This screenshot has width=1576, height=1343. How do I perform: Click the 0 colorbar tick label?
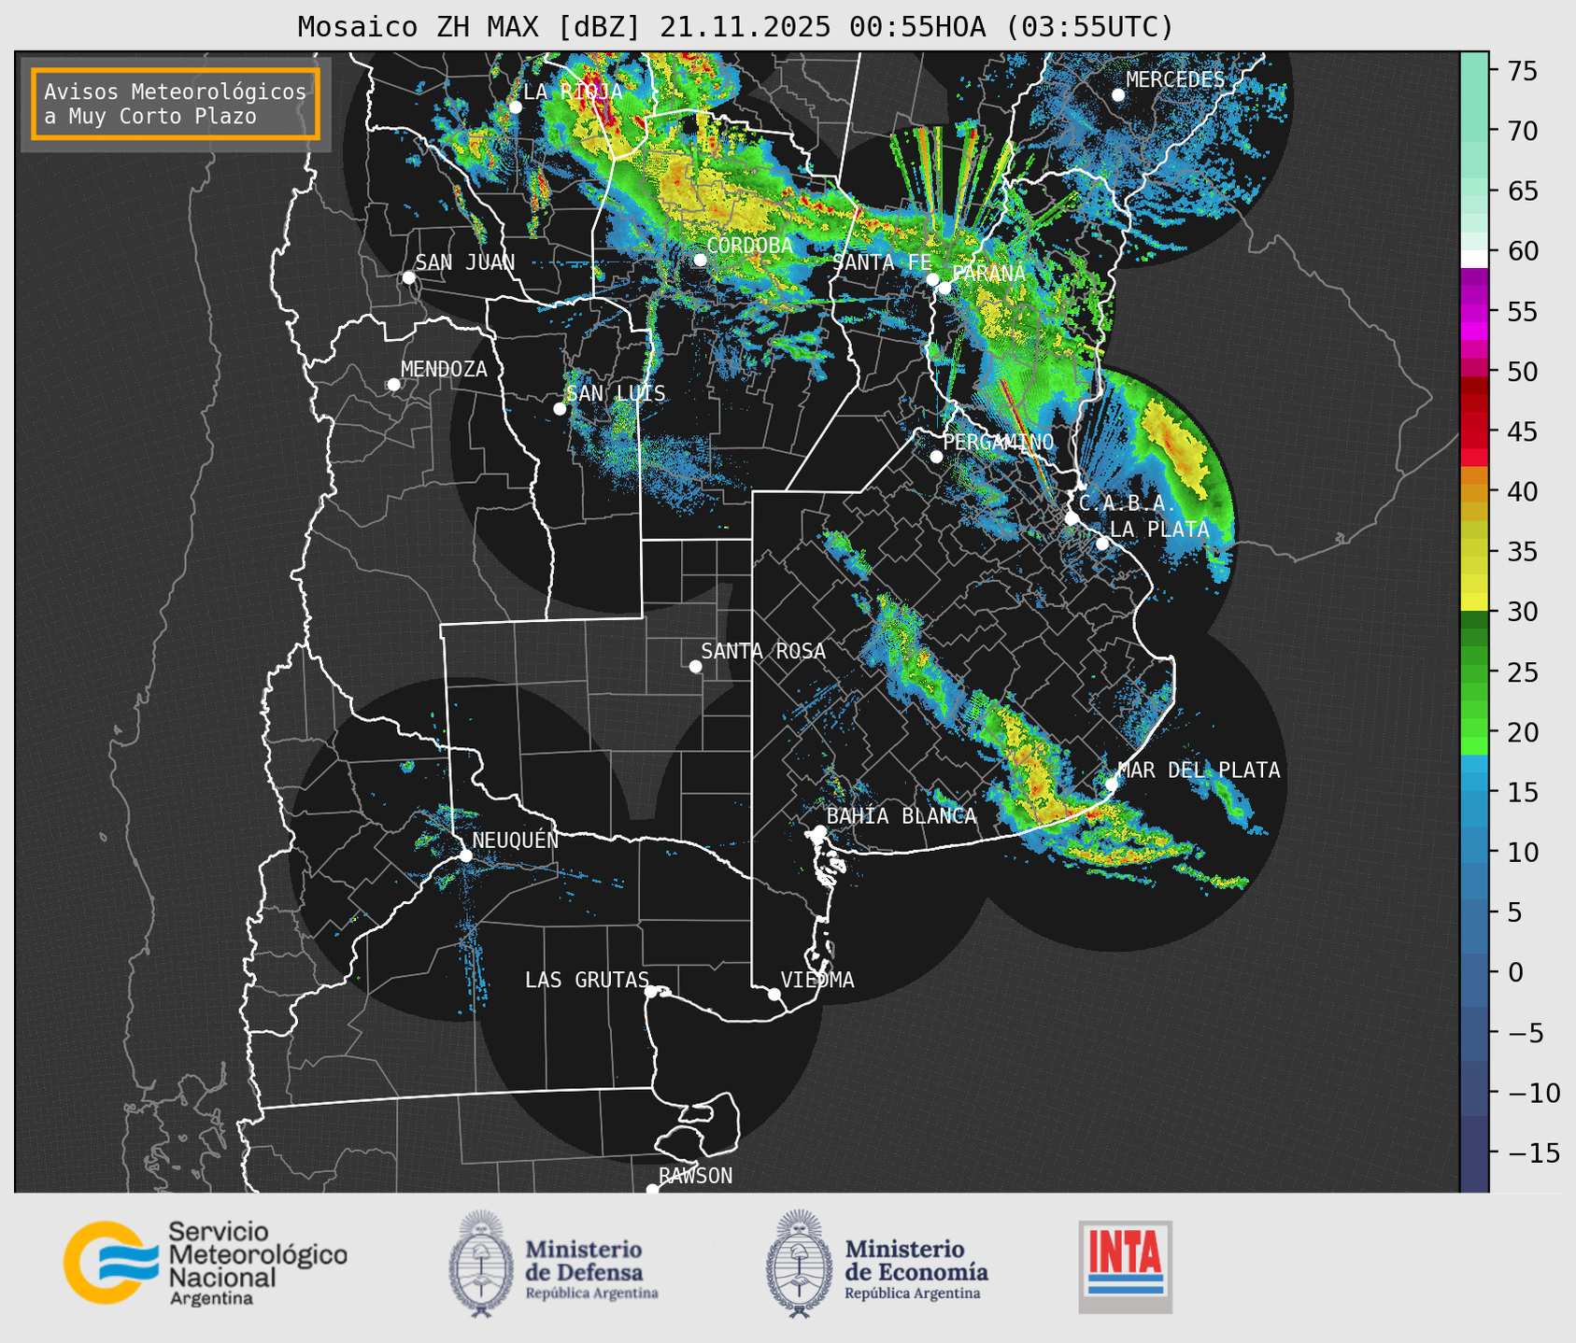[1515, 972]
